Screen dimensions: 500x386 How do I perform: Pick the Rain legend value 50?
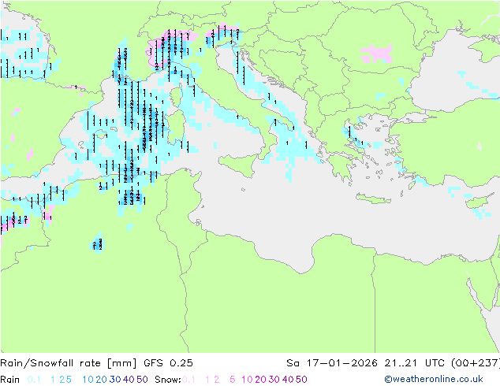(x=142, y=380)
